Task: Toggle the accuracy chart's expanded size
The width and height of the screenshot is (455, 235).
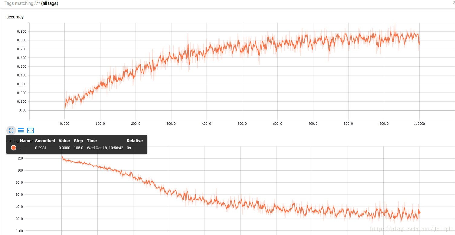Action: pyautogui.click(x=11, y=130)
